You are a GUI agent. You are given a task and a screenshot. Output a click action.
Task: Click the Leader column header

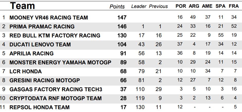point(139,6)
